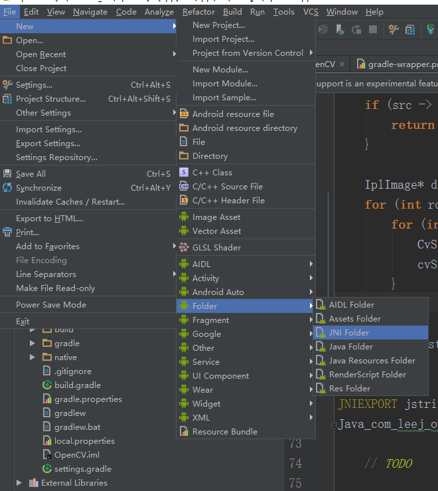438x491 pixels.
Task: Click the SDK Manager wrench icon in toolbar
Action: tap(394, 30)
